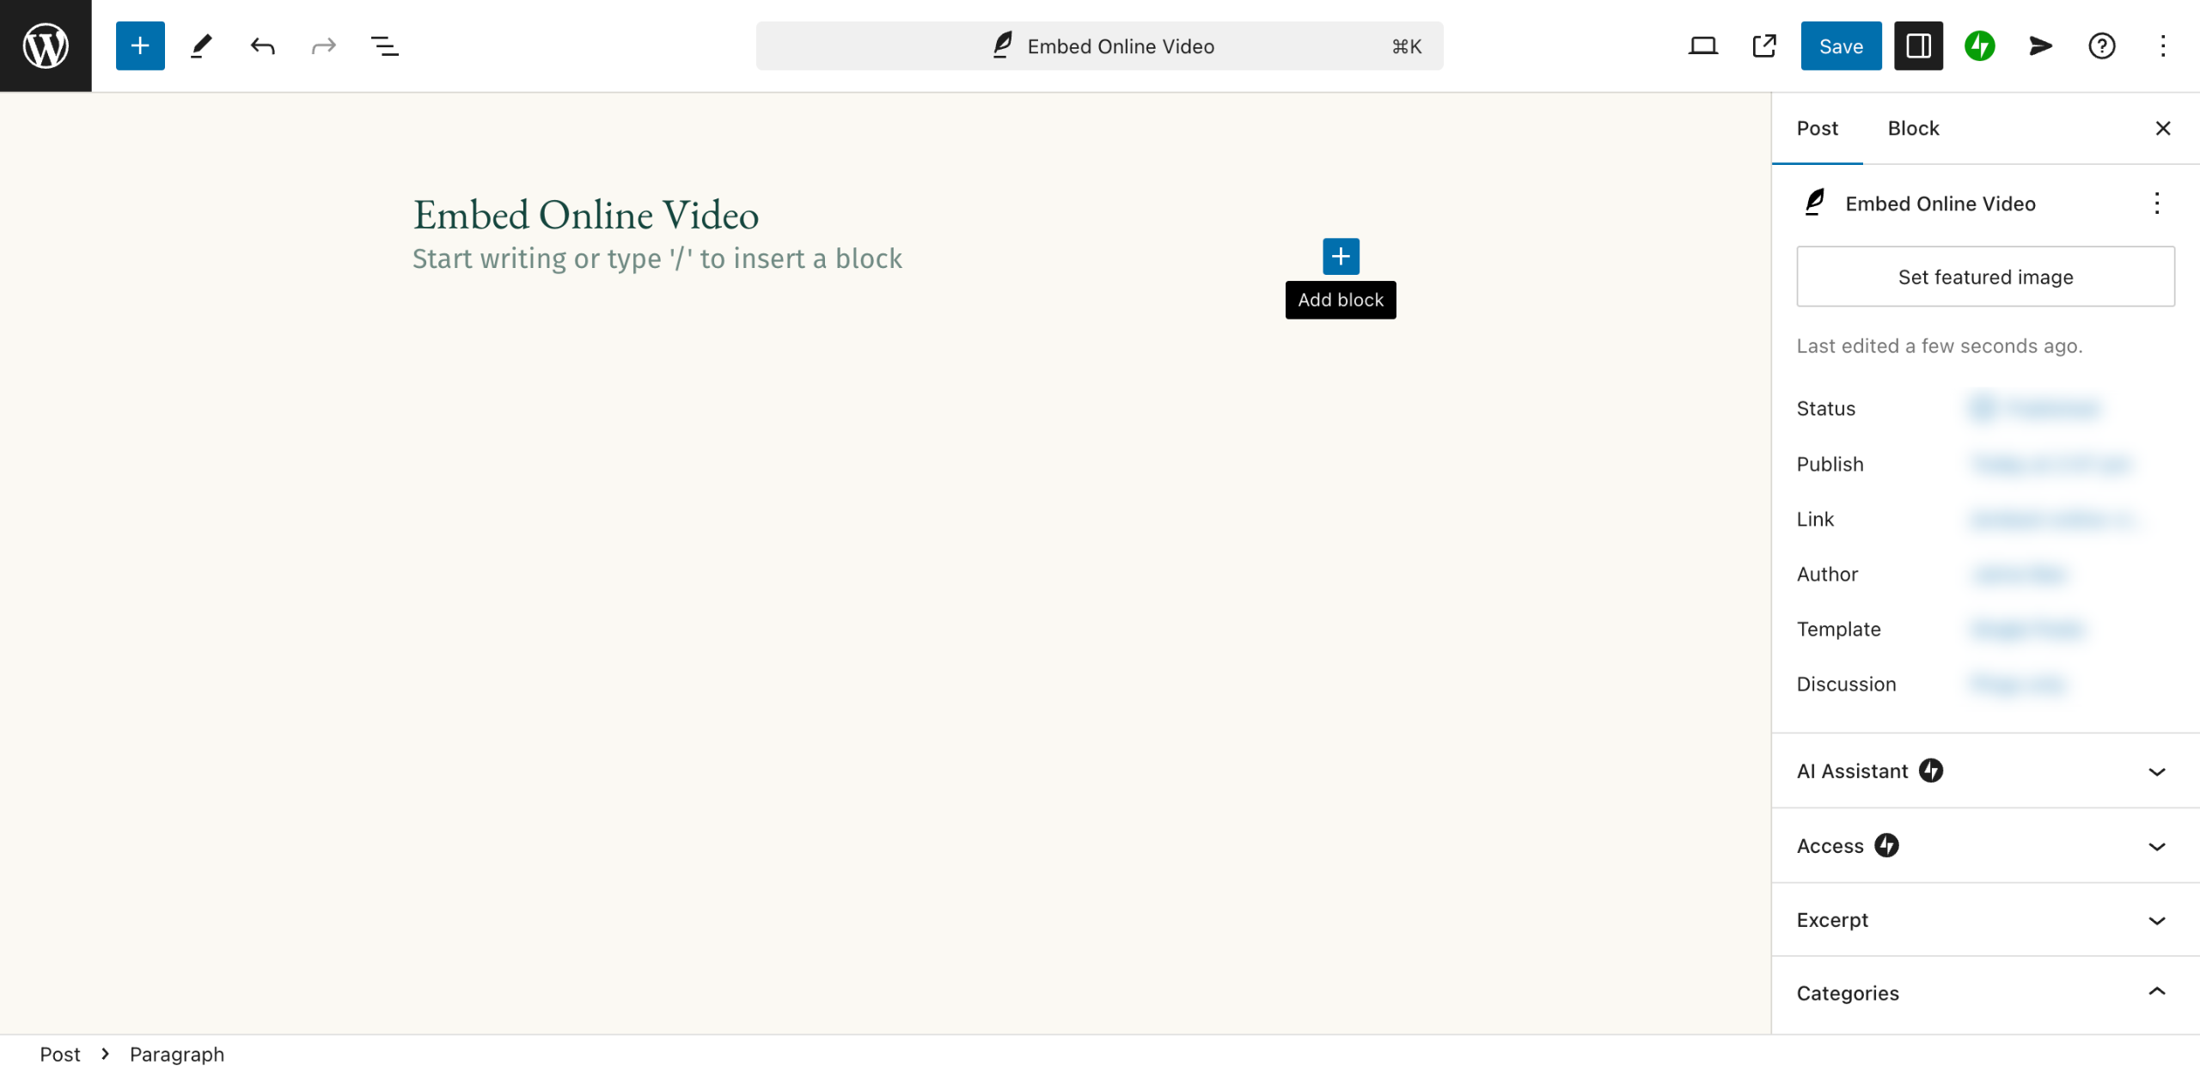Switch to the Block tab
This screenshot has height=1072, width=2200.
tap(1913, 128)
